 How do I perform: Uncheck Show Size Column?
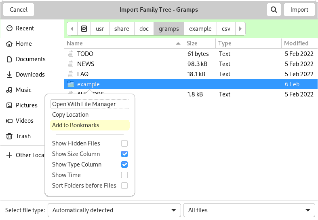tap(124, 154)
